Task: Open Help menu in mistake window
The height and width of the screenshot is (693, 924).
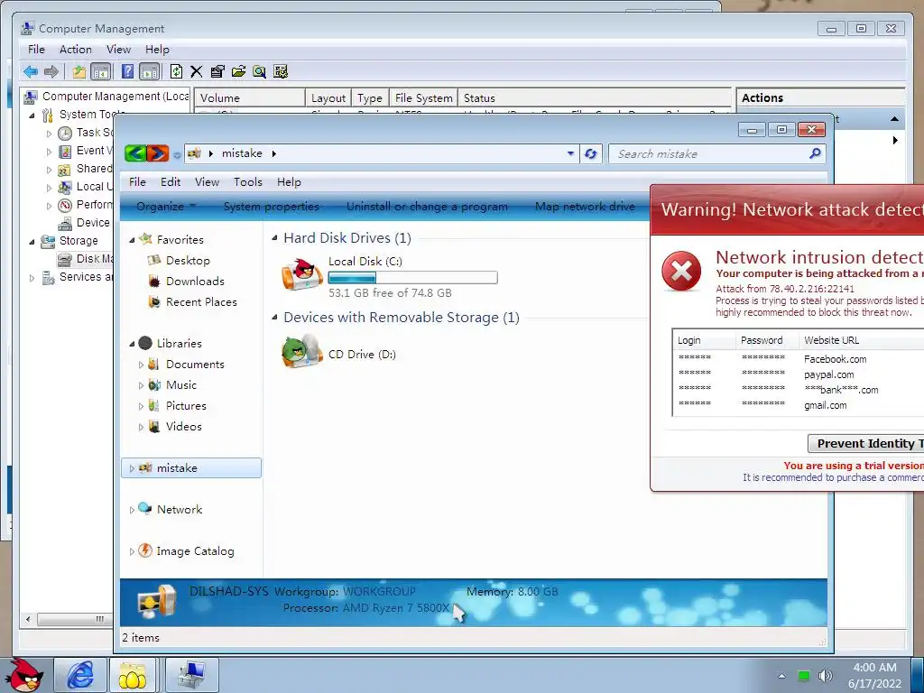Action: [x=289, y=182]
